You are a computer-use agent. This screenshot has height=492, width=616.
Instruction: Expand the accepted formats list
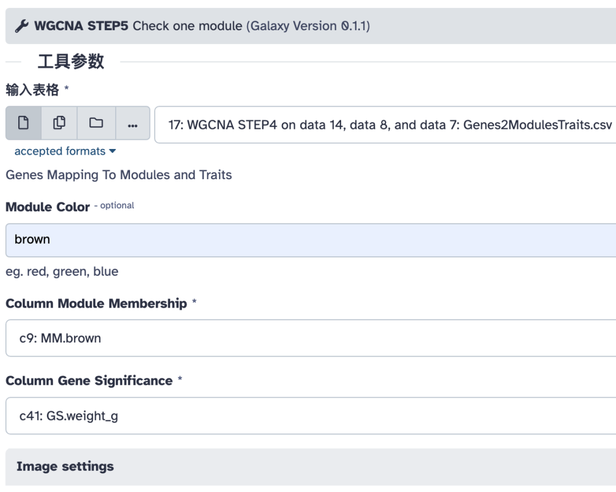(x=64, y=151)
